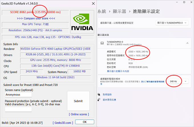Open the learn more about refresh rate link
The width and height of the screenshot is (194, 127).
click(133, 83)
